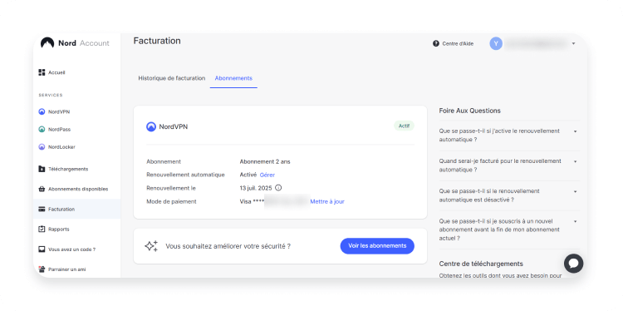Open Rapports menu item
Image resolution: width=623 pixels, height=311 pixels.
[59, 229]
